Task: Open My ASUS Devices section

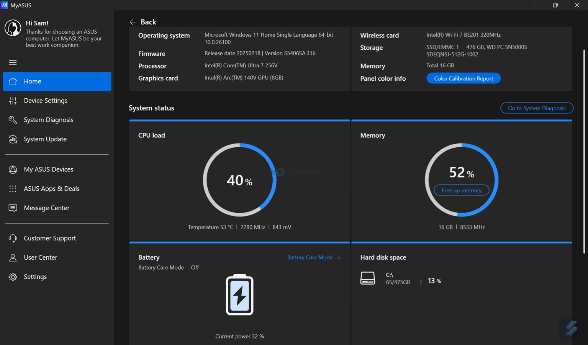Action: pyautogui.click(x=57, y=169)
